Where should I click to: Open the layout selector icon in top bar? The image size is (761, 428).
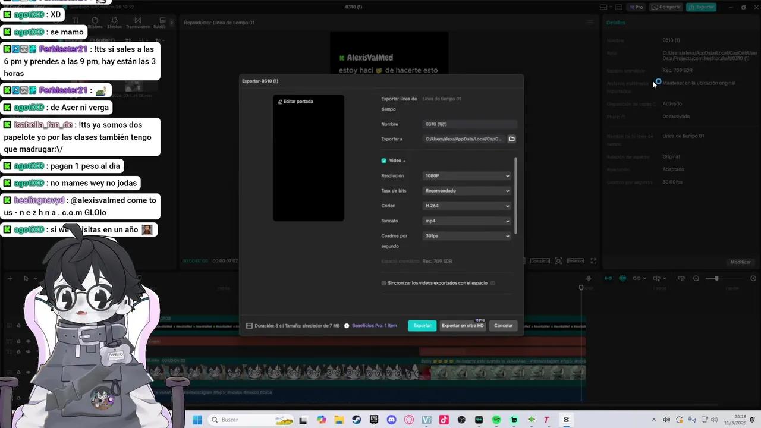[x=603, y=7]
